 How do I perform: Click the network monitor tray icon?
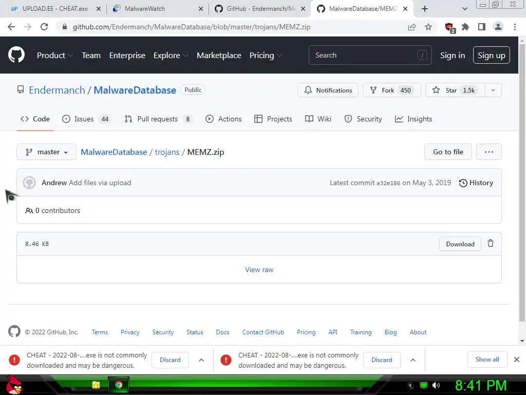(x=424, y=385)
